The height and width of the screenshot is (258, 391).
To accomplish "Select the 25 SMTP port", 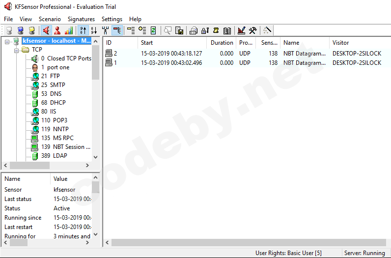I will click(x=53, y=85).
